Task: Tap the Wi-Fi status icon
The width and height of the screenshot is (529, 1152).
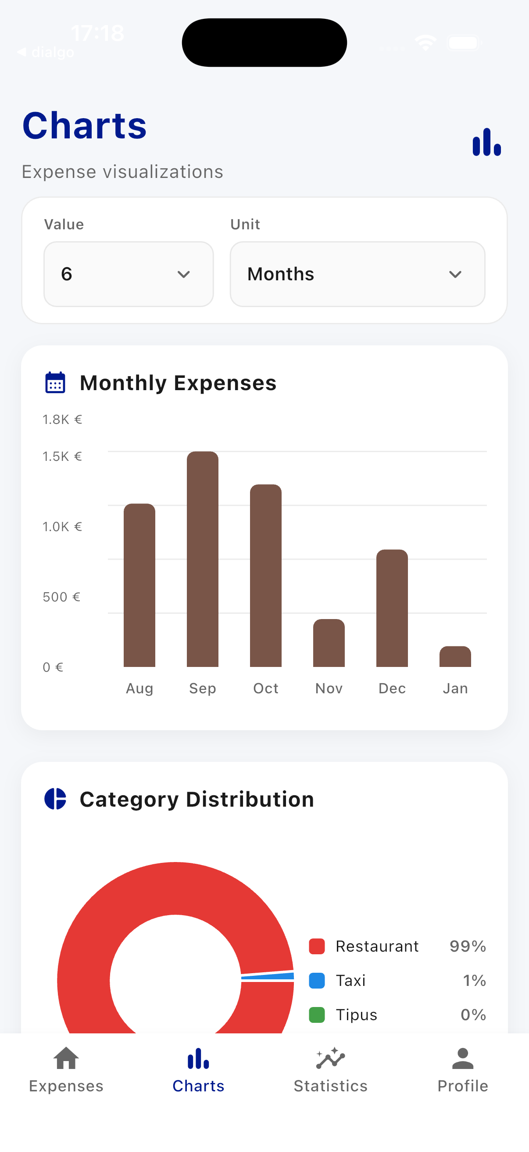Action: coord(425,43)
